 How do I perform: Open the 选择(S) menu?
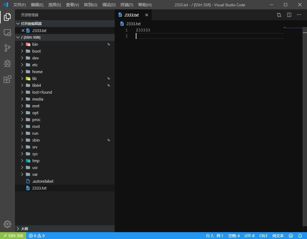(x=54, y=5)
